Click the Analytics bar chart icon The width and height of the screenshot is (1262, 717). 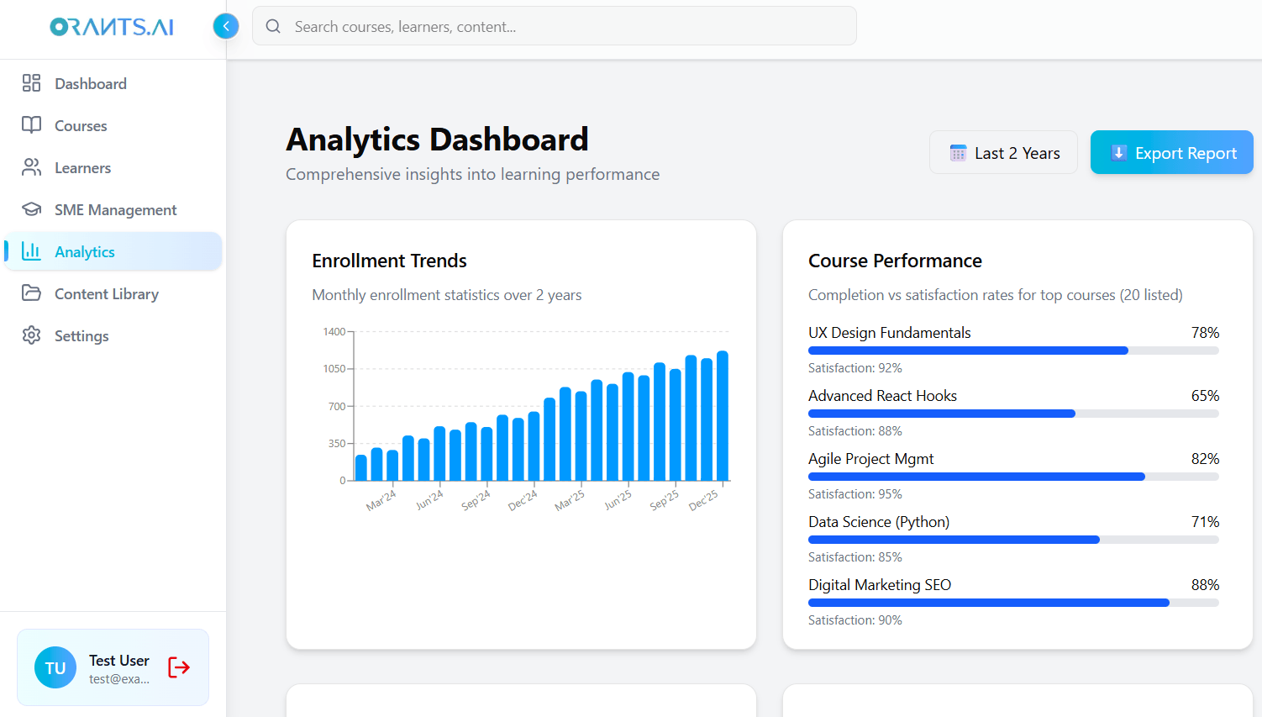[x=31, y=251]
